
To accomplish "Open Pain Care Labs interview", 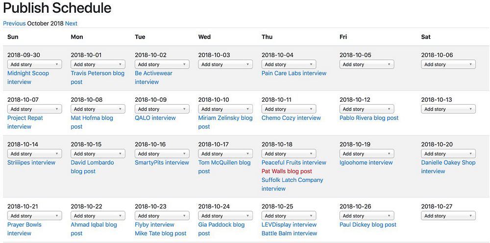I will tap(294, 73).
